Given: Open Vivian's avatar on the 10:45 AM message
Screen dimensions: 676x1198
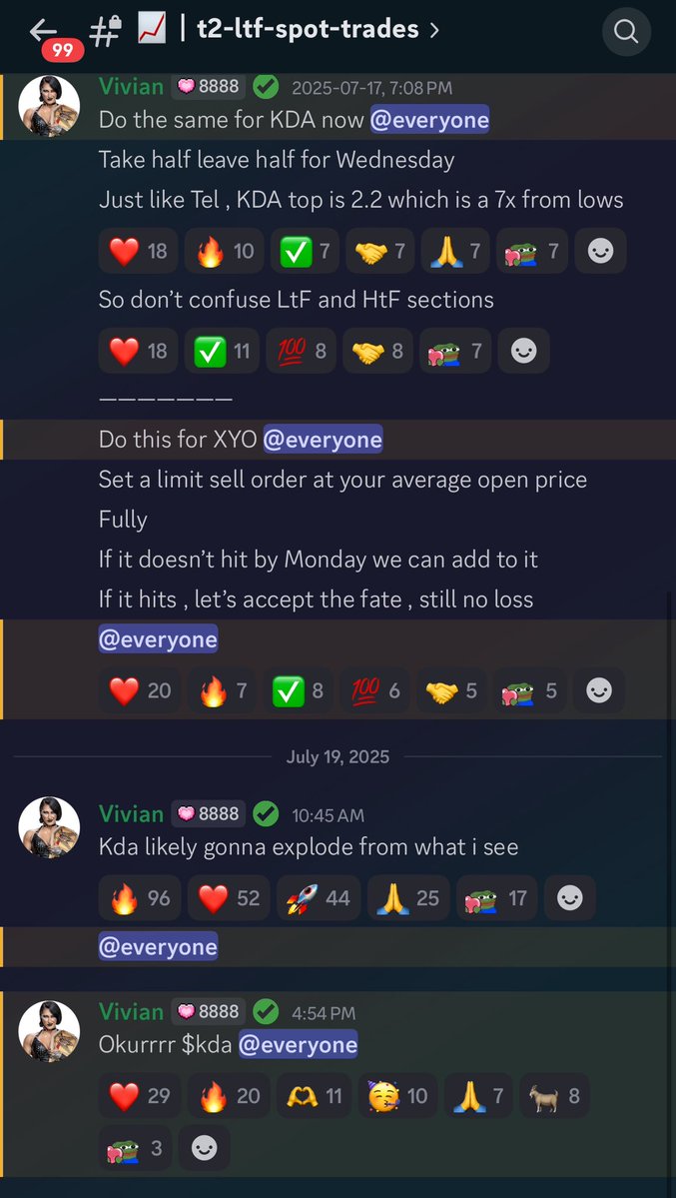Looking at the screenshot, I should point(49,827).
